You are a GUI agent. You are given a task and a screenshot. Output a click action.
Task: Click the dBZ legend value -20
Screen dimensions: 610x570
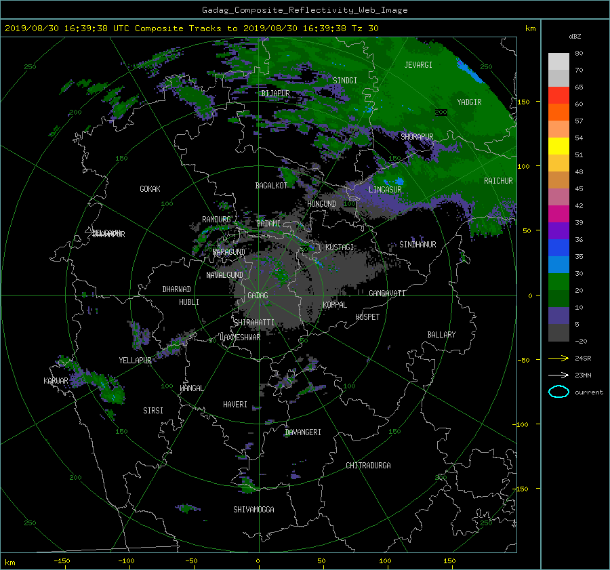coord(581,341)
